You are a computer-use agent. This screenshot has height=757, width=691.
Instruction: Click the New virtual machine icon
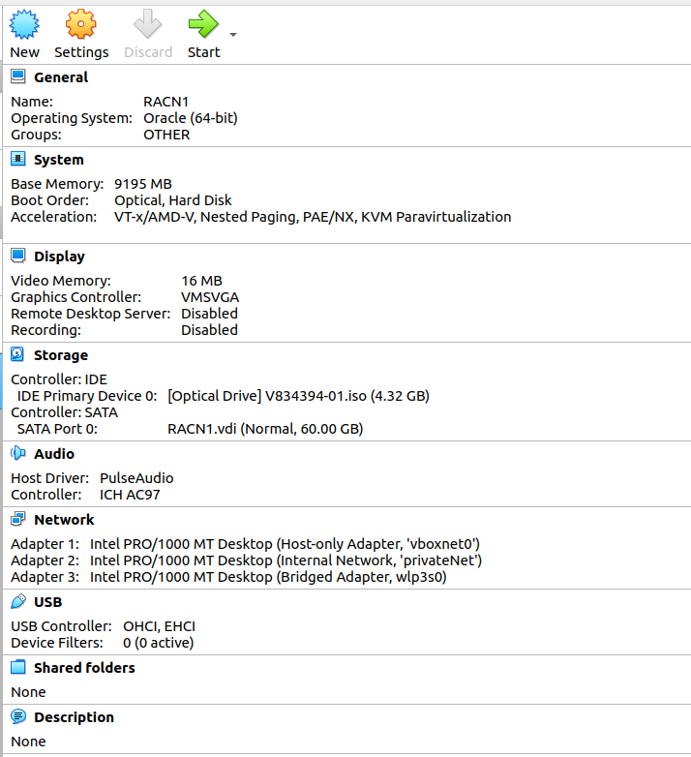[x=24, y=24]
